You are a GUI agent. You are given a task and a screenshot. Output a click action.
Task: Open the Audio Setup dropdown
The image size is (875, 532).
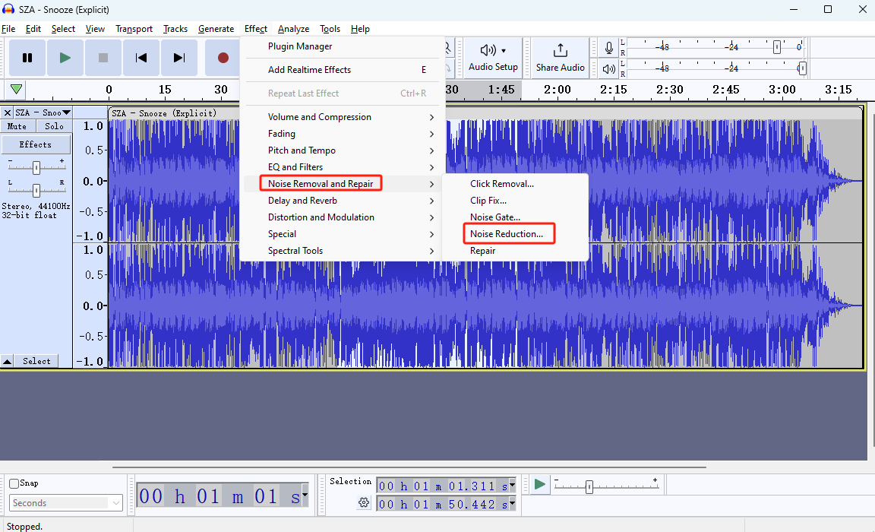pos(493,57)
